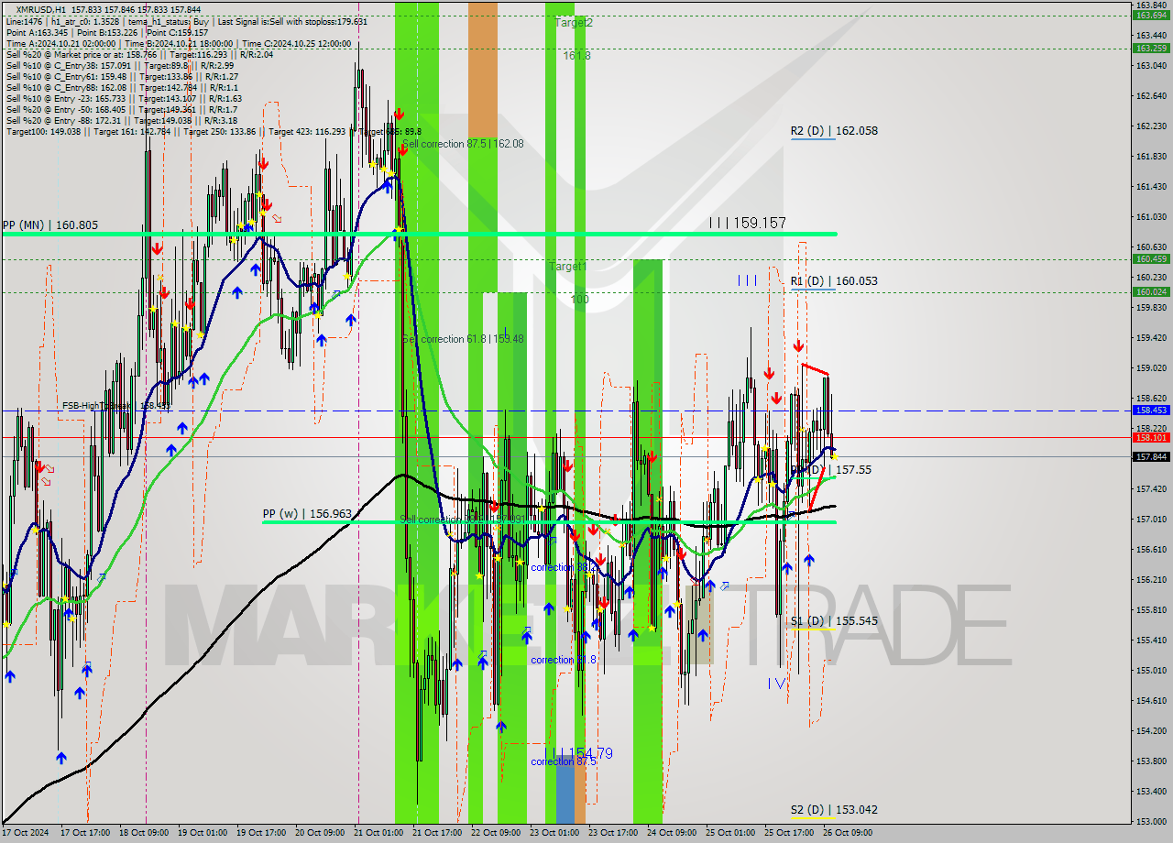Select the FSB-HighToBreak | 158.453 label
1173x843 pixels.
click(x=115, y=405)
